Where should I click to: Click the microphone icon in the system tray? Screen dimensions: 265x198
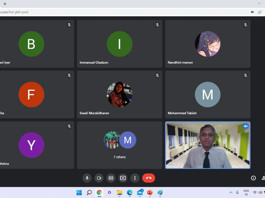(238, 192)
